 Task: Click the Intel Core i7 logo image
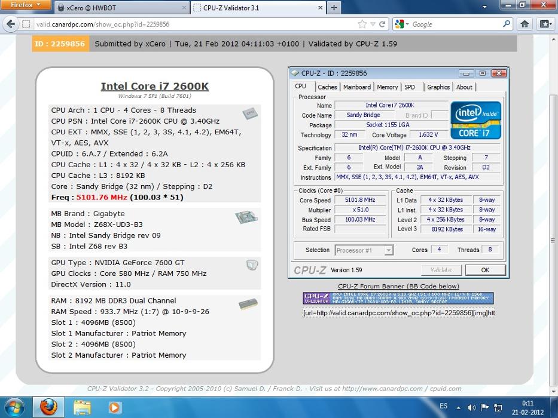coord(476,120)
